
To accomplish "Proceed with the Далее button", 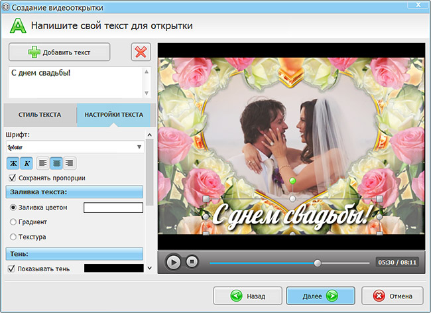I will pyautogui.click(x=320, y=296).
